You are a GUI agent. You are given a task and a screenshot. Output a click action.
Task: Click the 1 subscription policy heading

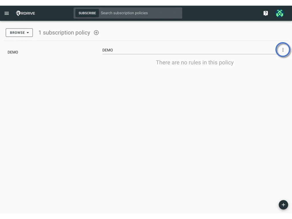coord(64,33)
